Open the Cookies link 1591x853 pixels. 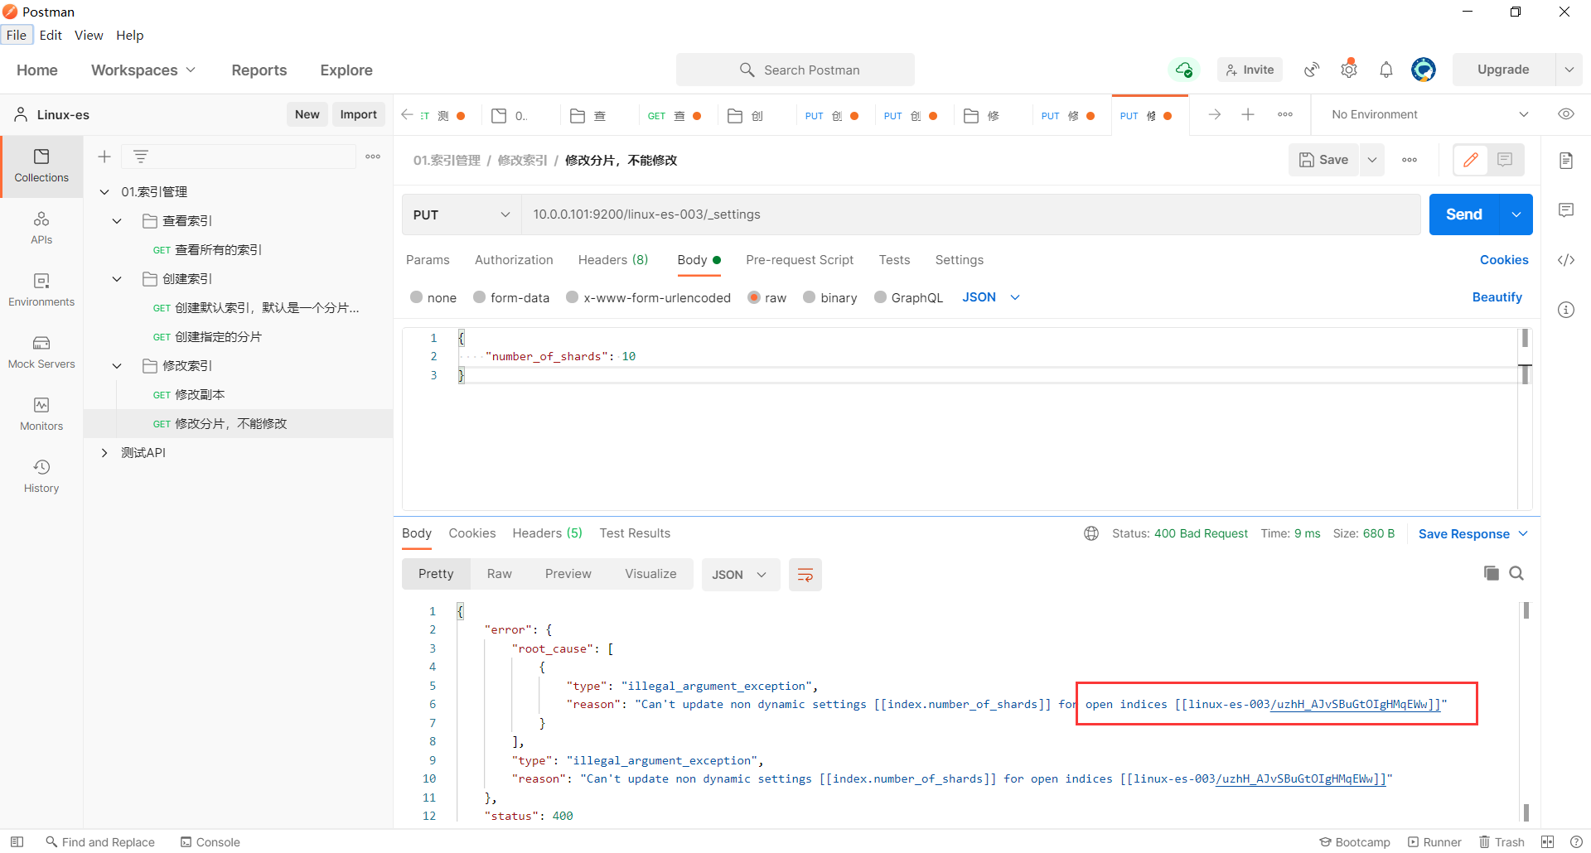[x=1504, y=260]
